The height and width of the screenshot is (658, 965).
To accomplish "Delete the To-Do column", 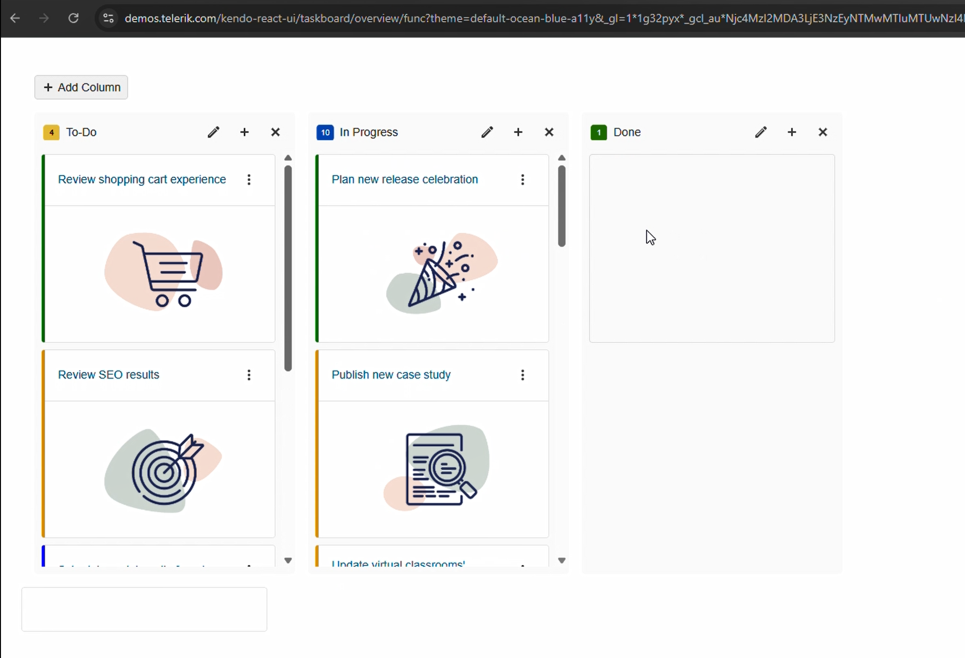I will (x=275, y=132).
